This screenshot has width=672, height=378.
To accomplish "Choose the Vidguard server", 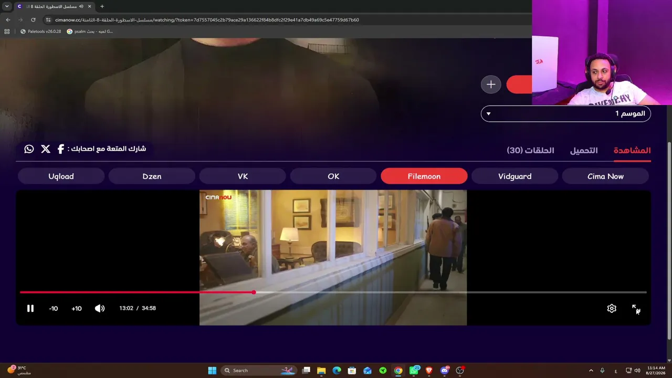I will (515, 176).
